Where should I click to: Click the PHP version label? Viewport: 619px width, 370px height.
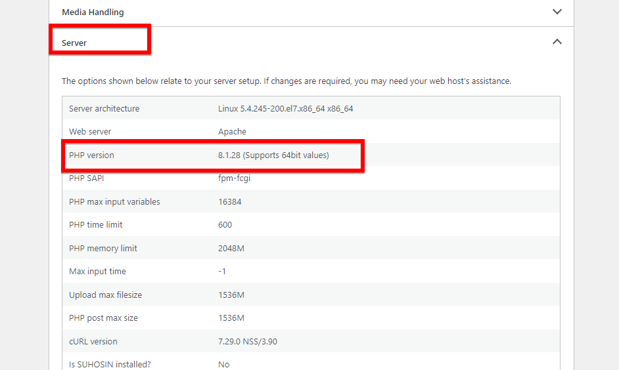tap(91, 155)
